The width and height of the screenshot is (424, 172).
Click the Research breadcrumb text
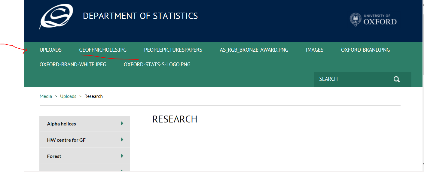[93, 96]
